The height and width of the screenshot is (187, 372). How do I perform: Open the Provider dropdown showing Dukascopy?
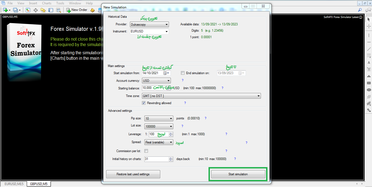pyautogui.click(x=149, y=25)
